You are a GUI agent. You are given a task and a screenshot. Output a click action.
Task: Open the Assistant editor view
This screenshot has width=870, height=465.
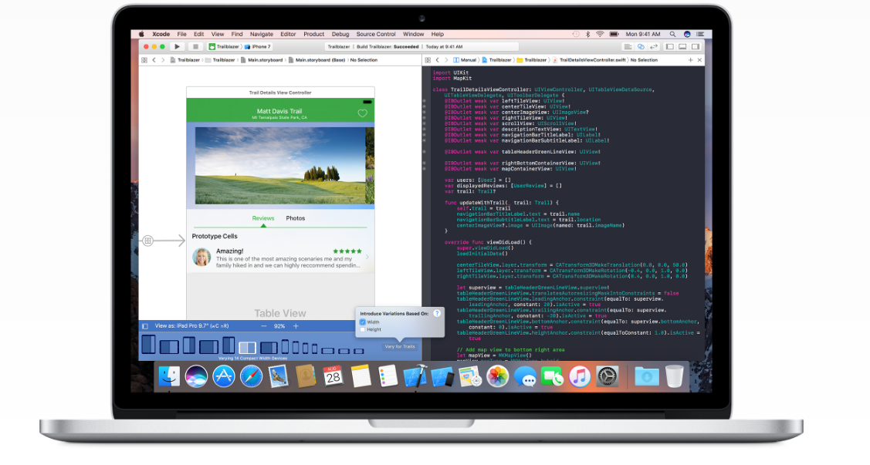[x=641, y=46]
